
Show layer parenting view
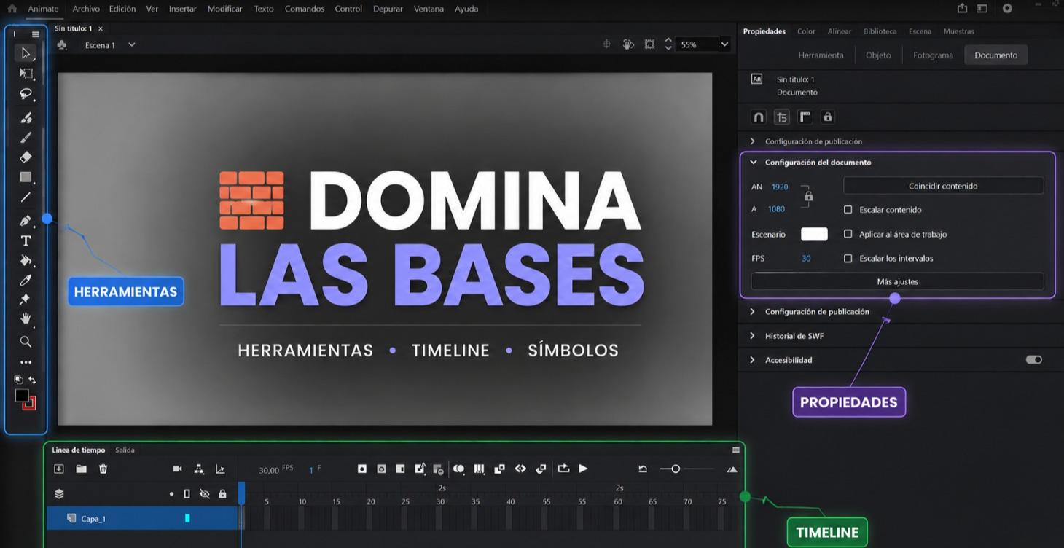[x=198, y=469]
